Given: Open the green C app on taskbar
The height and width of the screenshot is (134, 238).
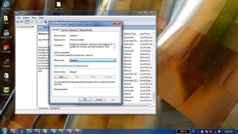Looking at the screenshot, I should tap(62, 131).
